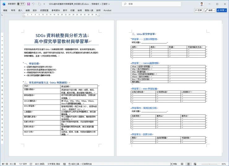229x166 pixels.
Task: Open the 插入 (Insert) tab
Action: tap(20, 10)
